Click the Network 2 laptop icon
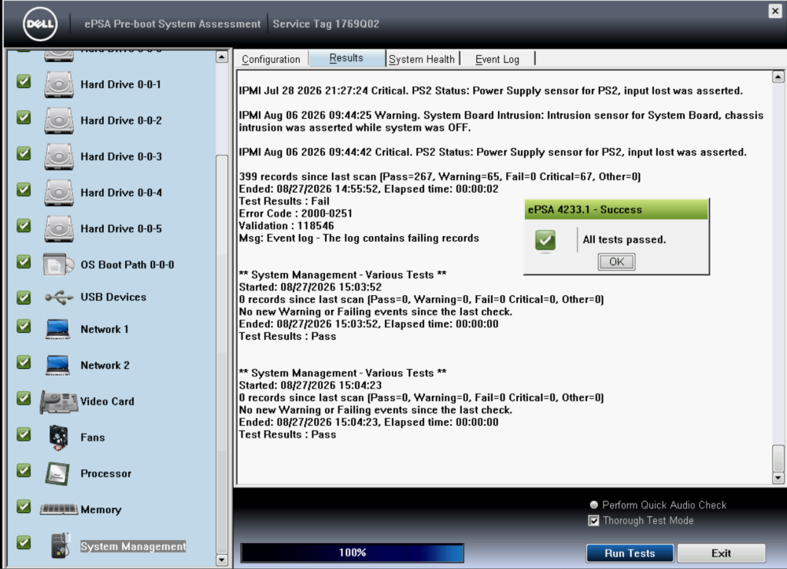787x569 pixels. [57, 365]
